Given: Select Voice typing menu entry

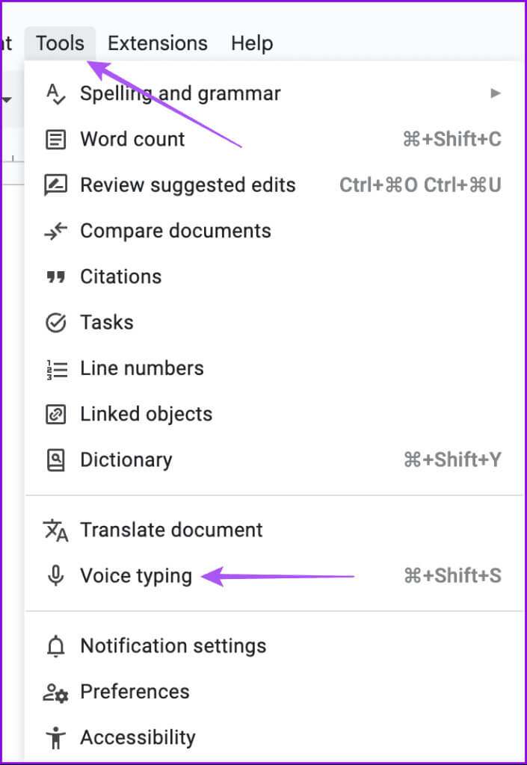Looking at the screenshot, I should click(136, 576).
